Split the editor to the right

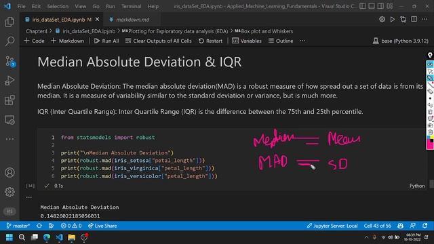414,19
